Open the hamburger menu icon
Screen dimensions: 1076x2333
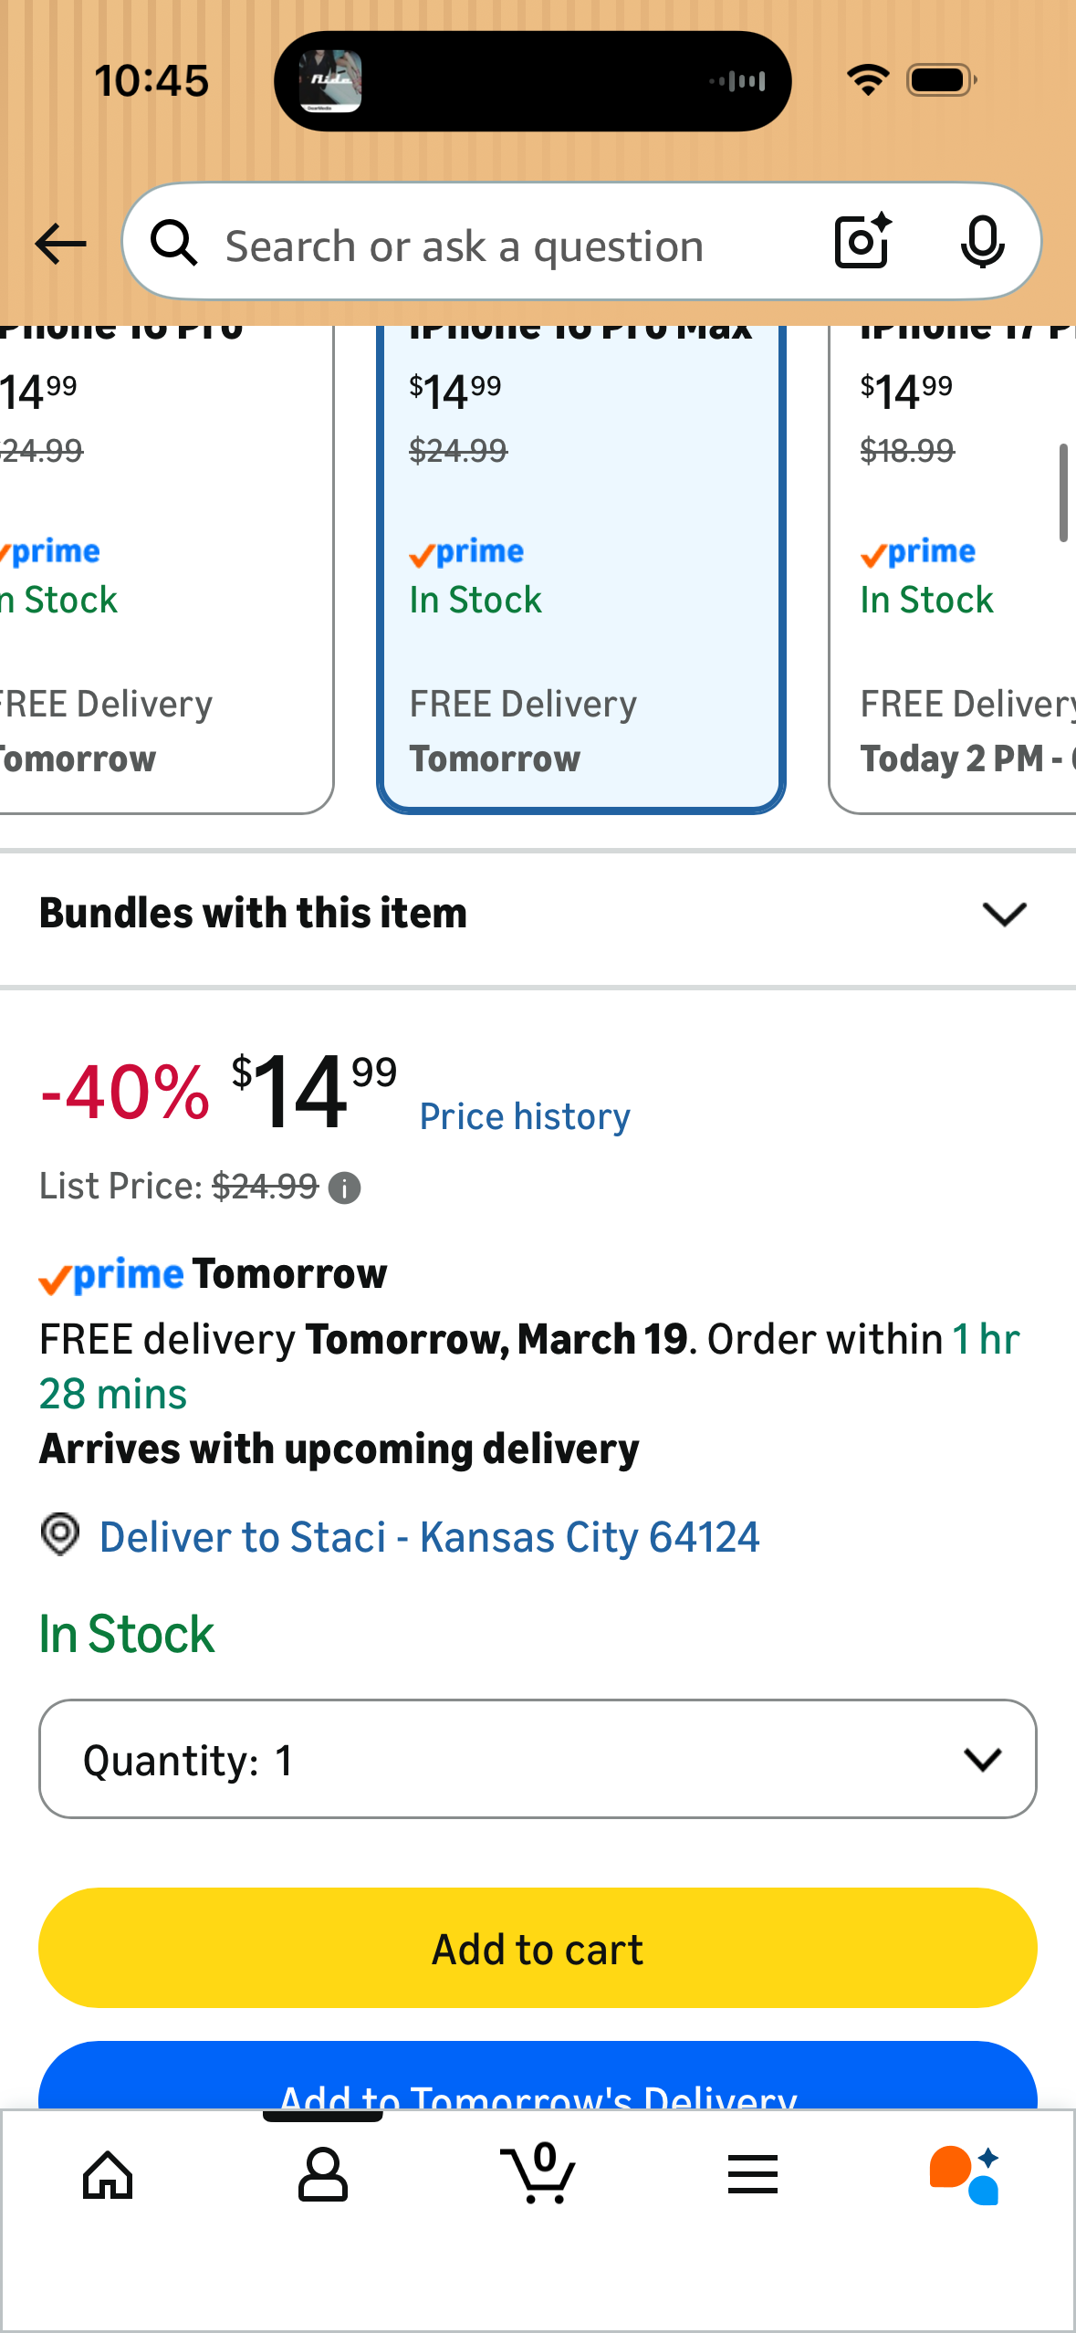(x=753, y=2174)
